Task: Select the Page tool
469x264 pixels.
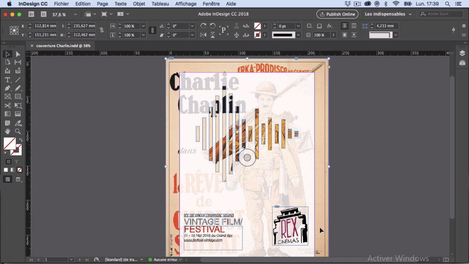Action: (x=8, y=62)
